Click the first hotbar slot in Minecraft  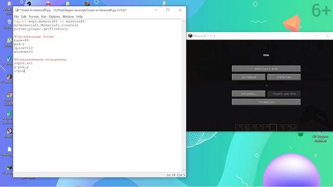tap(239, 127)
